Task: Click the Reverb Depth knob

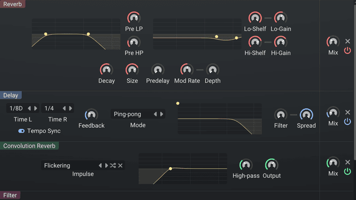Action: (212, 70)
